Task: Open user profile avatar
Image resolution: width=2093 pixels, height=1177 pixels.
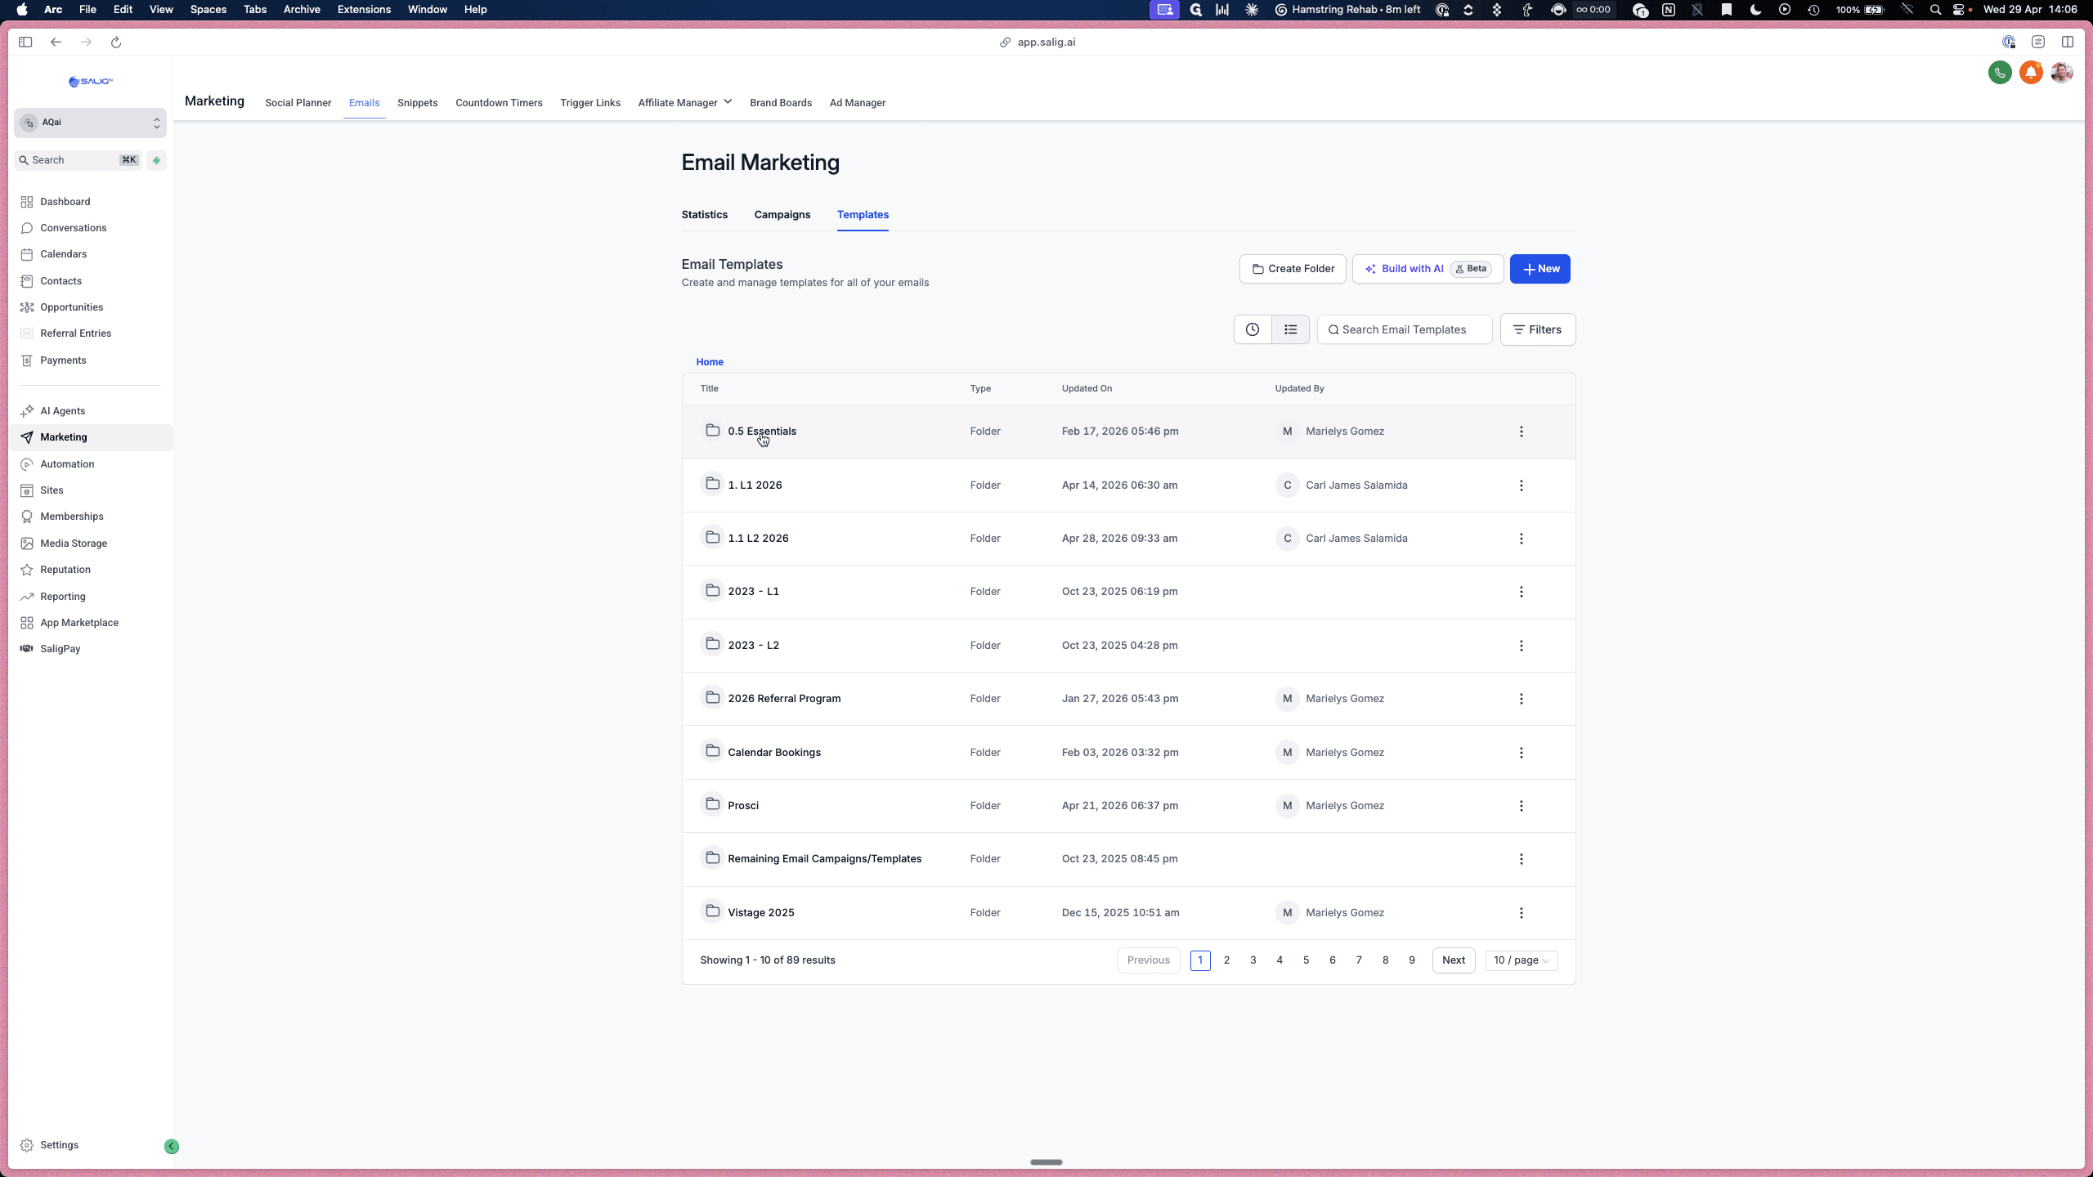Action: [x=2061, y=73]
